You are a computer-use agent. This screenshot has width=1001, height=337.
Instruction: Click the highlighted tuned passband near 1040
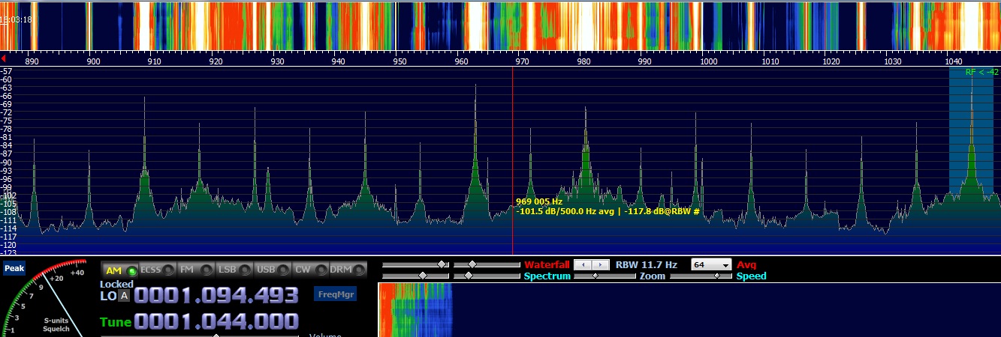971,132
